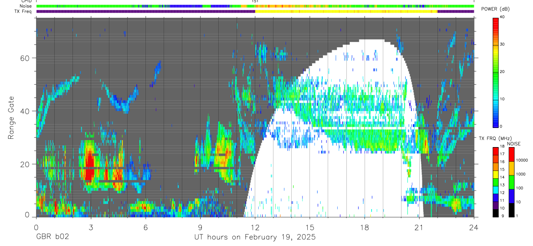Click the '0' POWER scale label
This screenshot has width=533, height=246.
501,126
